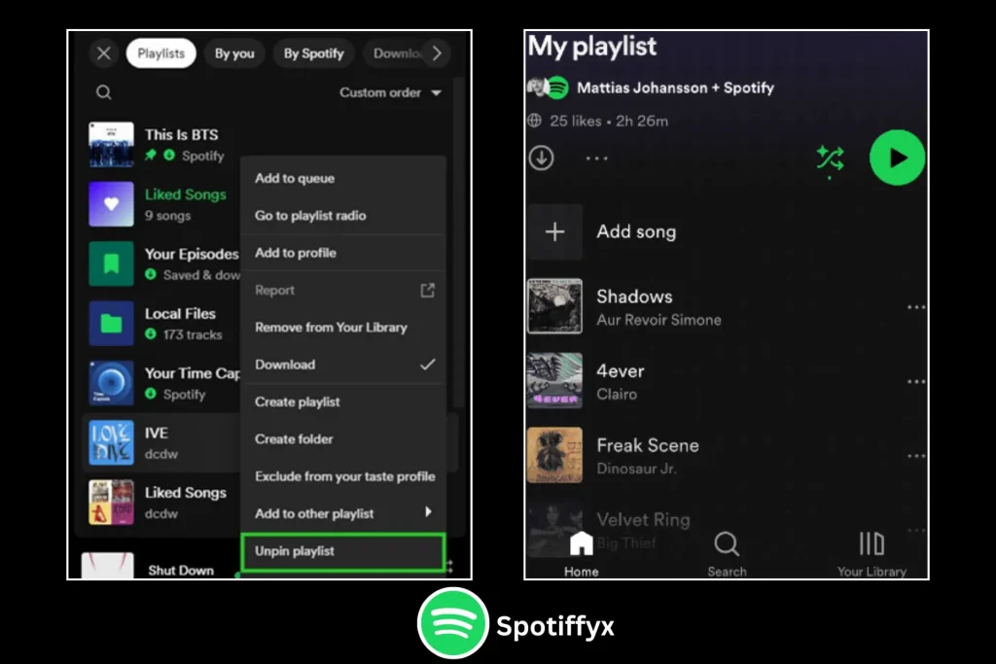Click the Add song label
Screen dimensions: 996x664
click(x=636, y=232)
